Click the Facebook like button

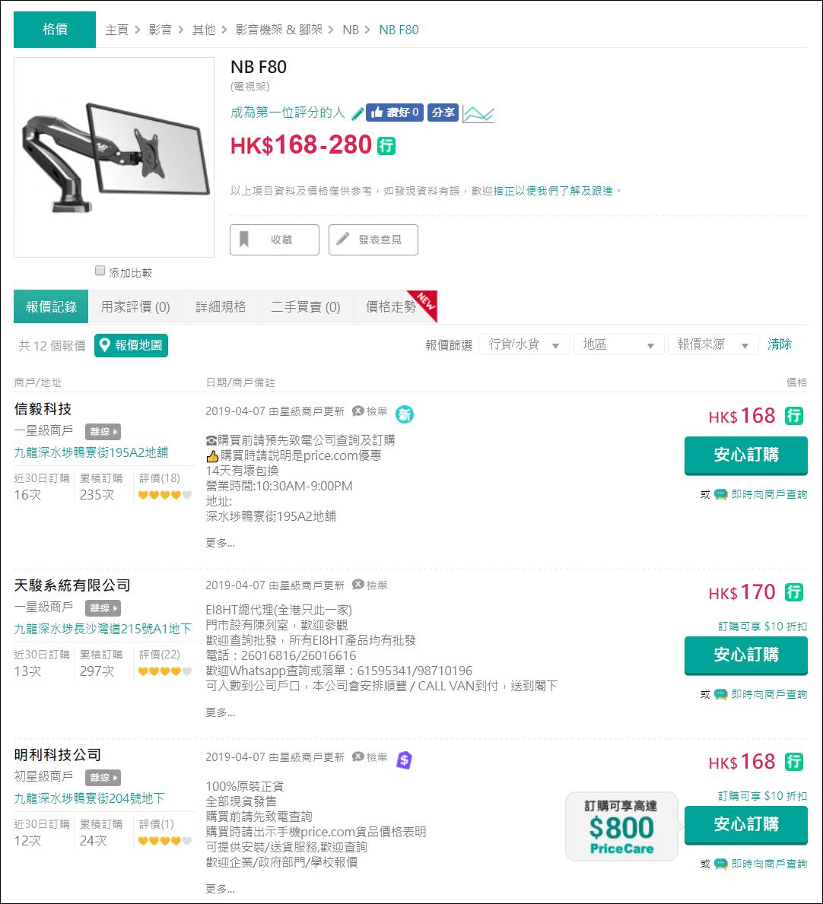394,113
